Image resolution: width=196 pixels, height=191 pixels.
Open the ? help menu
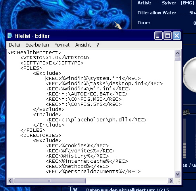(x=98, y=45)
